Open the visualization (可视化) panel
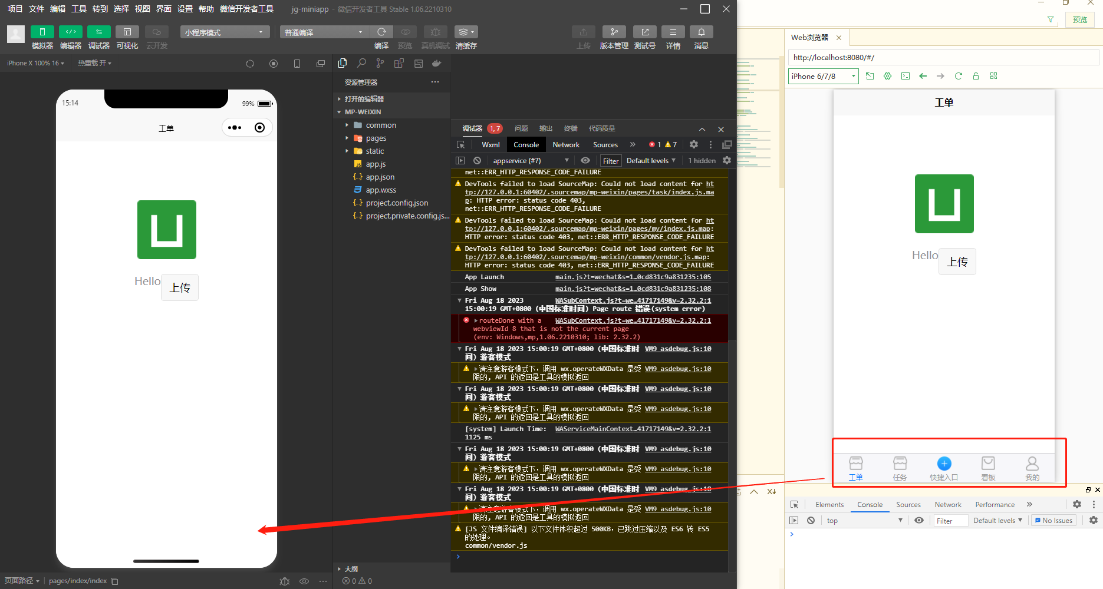 point(127,32)
